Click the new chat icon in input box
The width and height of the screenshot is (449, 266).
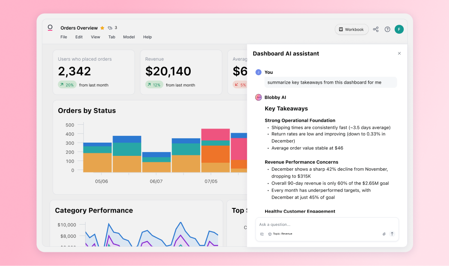click(262, 234)
